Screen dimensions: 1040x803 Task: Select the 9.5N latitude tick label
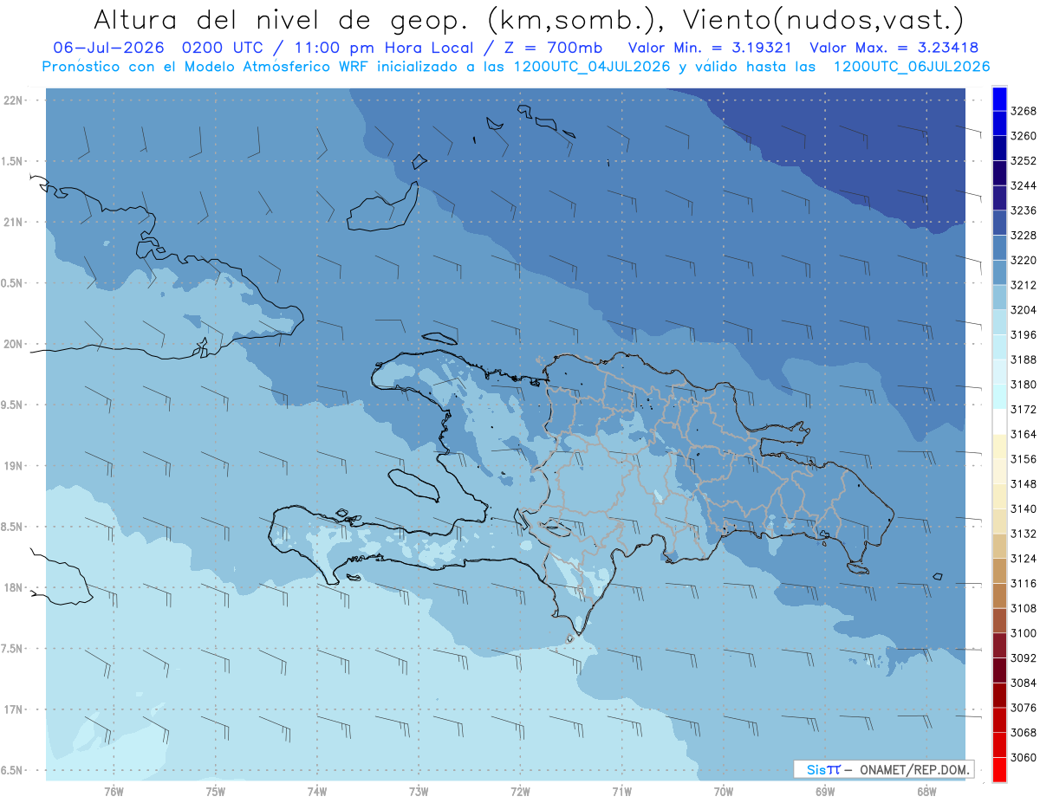[10, 405]
